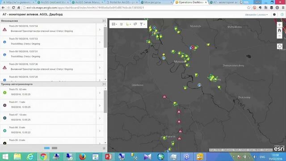Expand the Truck-47 tracker row arrow

100,118
